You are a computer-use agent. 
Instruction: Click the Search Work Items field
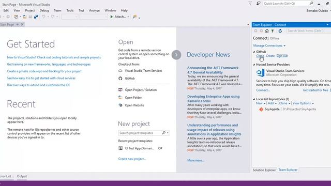click(309, 31)
